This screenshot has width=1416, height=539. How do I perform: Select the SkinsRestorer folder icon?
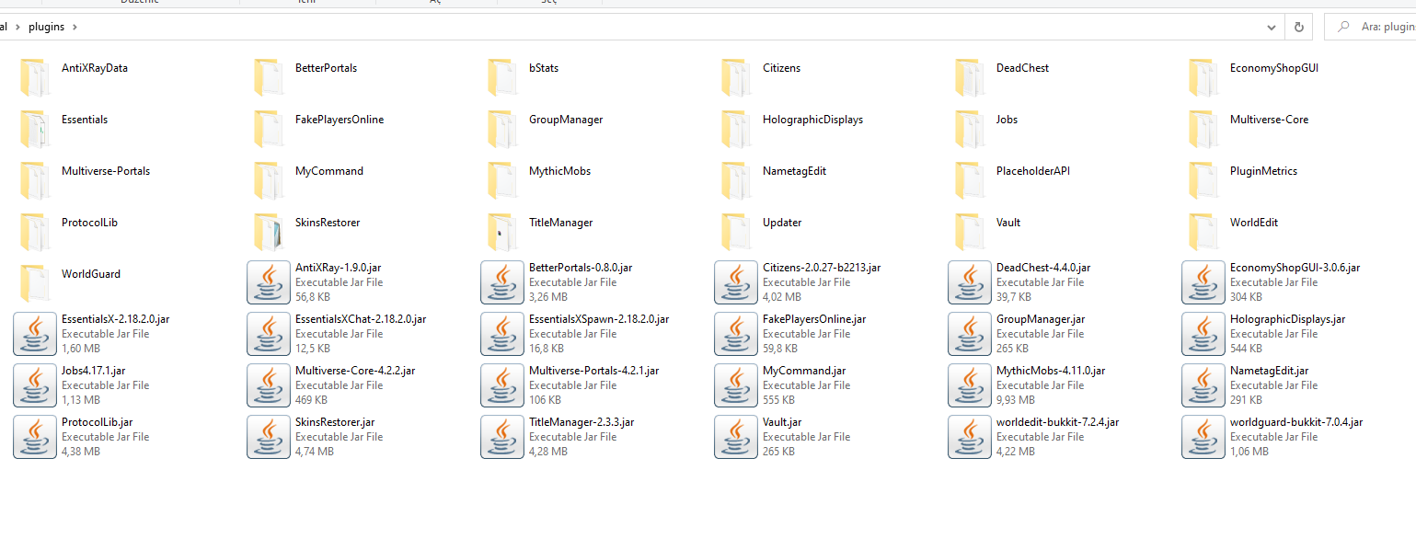(267, 232)
